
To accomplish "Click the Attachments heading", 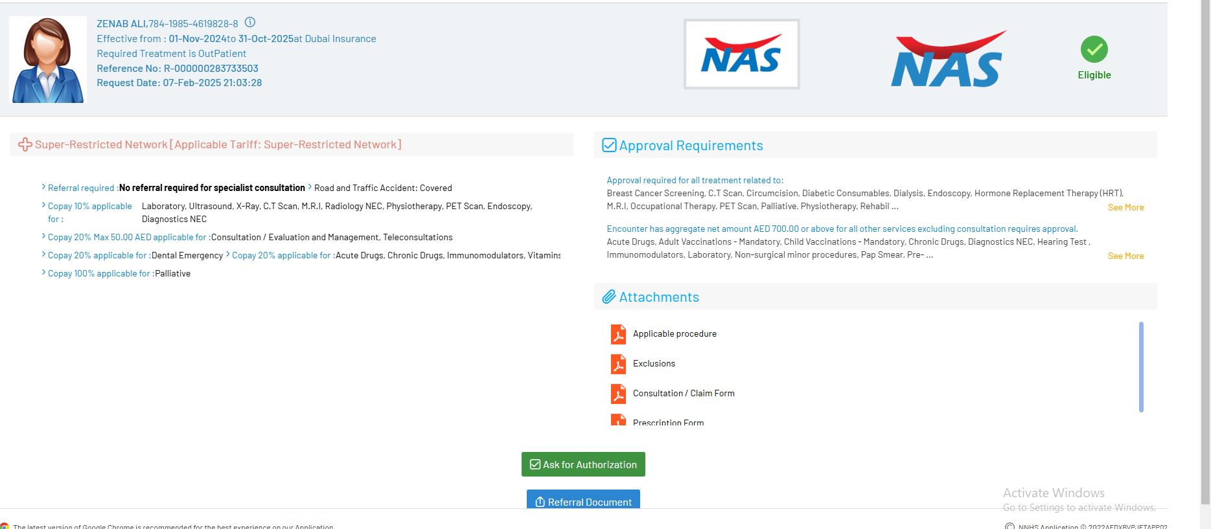I will (659, 297).
